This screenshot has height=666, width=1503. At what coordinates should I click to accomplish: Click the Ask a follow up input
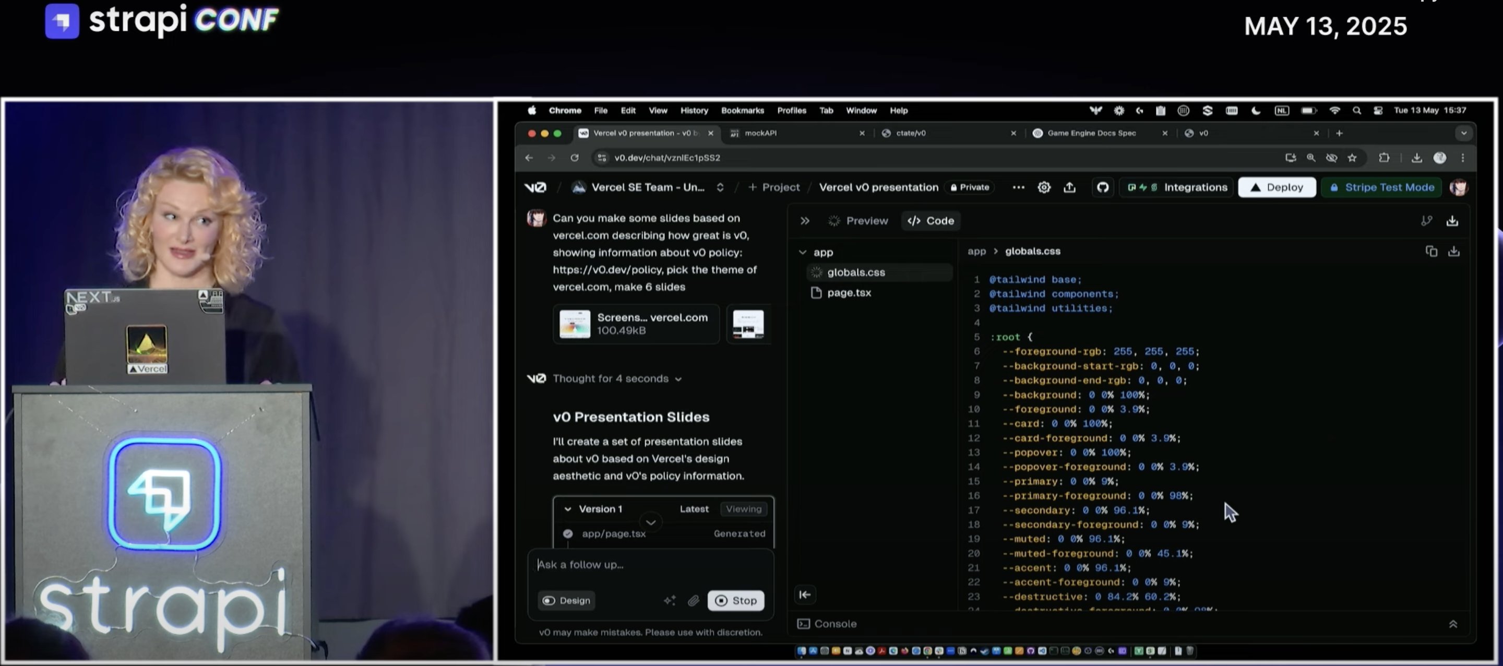[651, 565]
